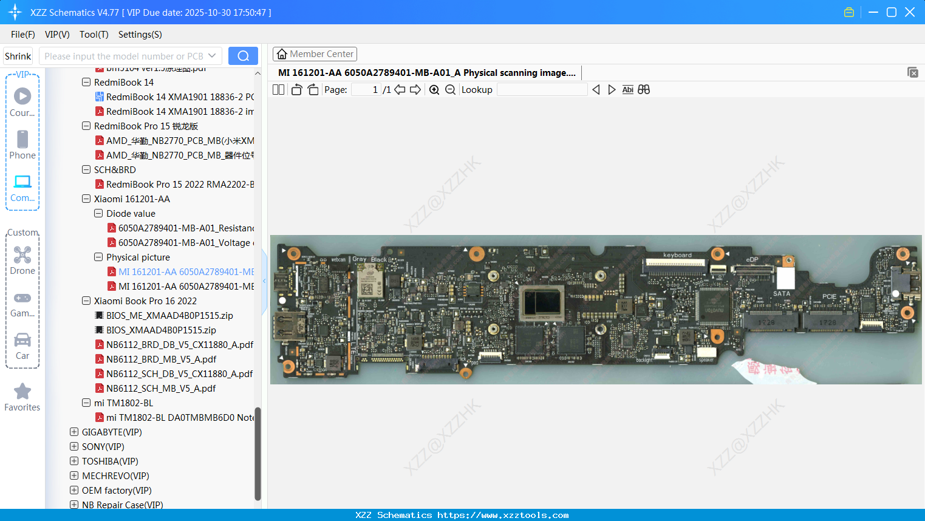
Task: Collapse the mi TM1802-BL folder
Action: 86,403
